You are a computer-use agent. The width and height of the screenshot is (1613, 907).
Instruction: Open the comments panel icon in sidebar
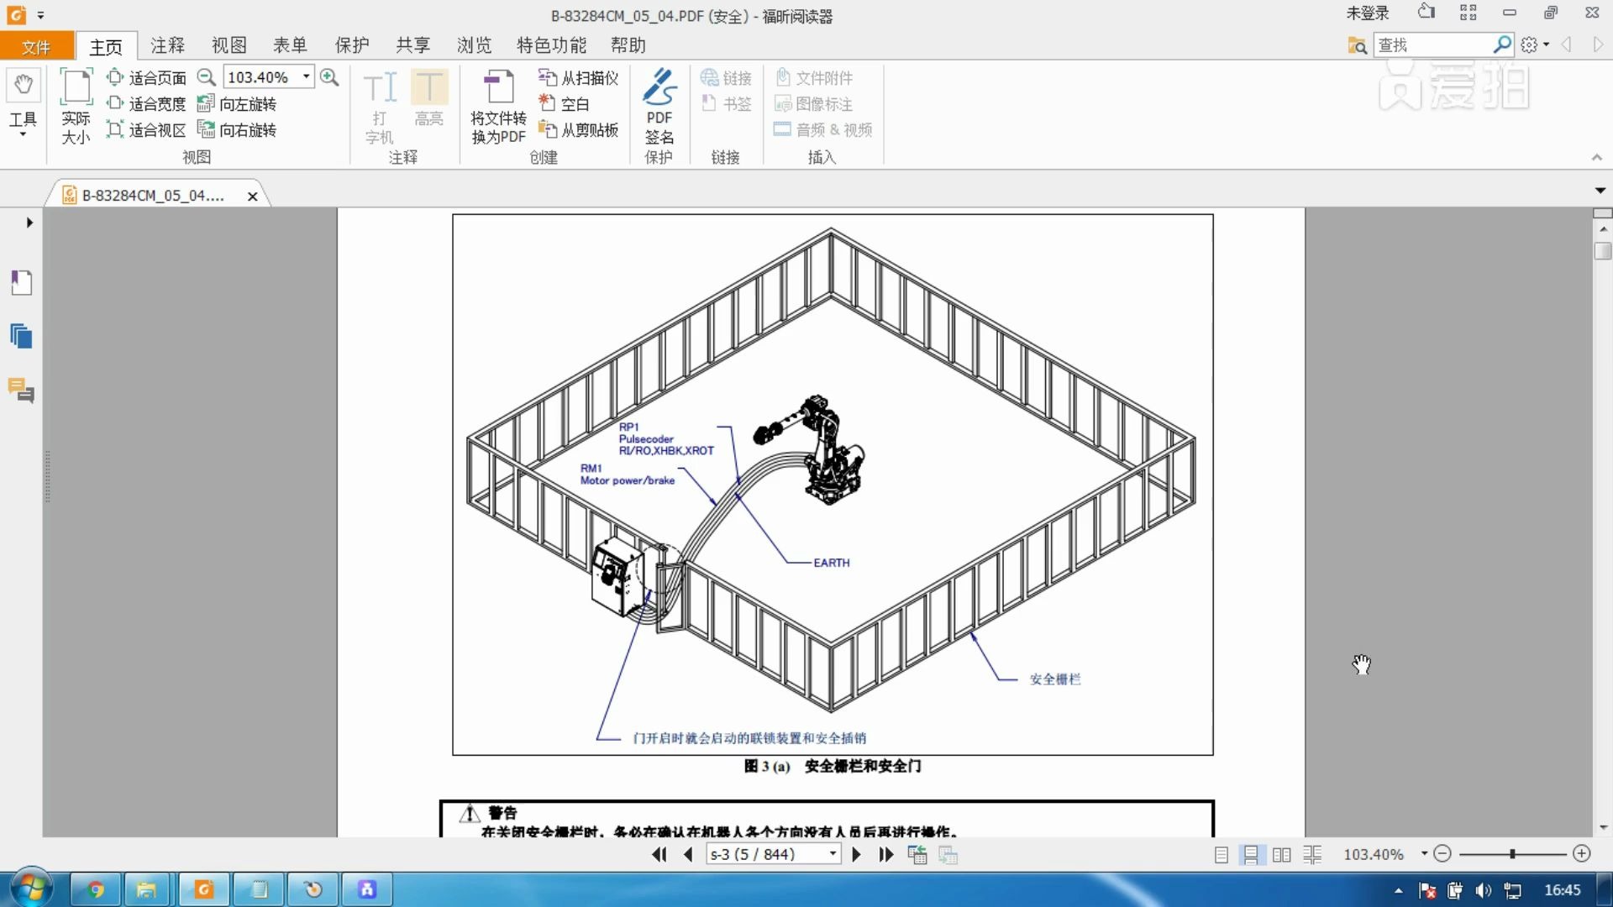pos(22,391)
